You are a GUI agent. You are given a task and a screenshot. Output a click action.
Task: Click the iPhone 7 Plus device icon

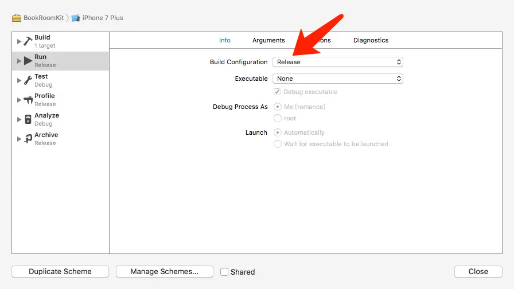tap(76, 18)
